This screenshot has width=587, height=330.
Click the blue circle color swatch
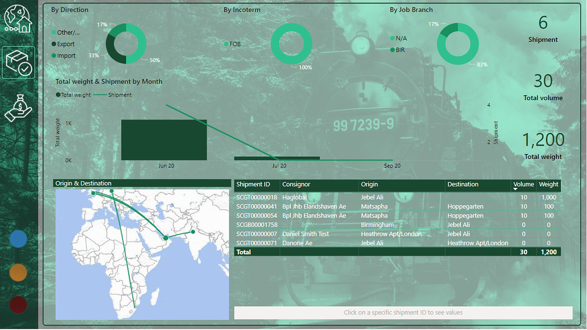pyautogui.click(x=18, y=239)
